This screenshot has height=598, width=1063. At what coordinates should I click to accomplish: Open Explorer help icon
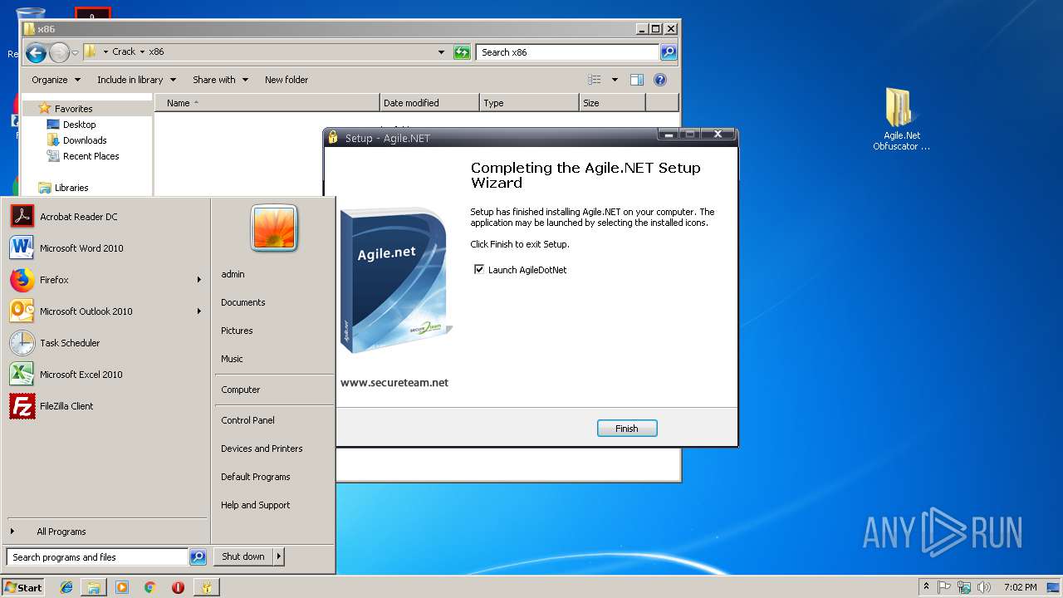point(660,80)
